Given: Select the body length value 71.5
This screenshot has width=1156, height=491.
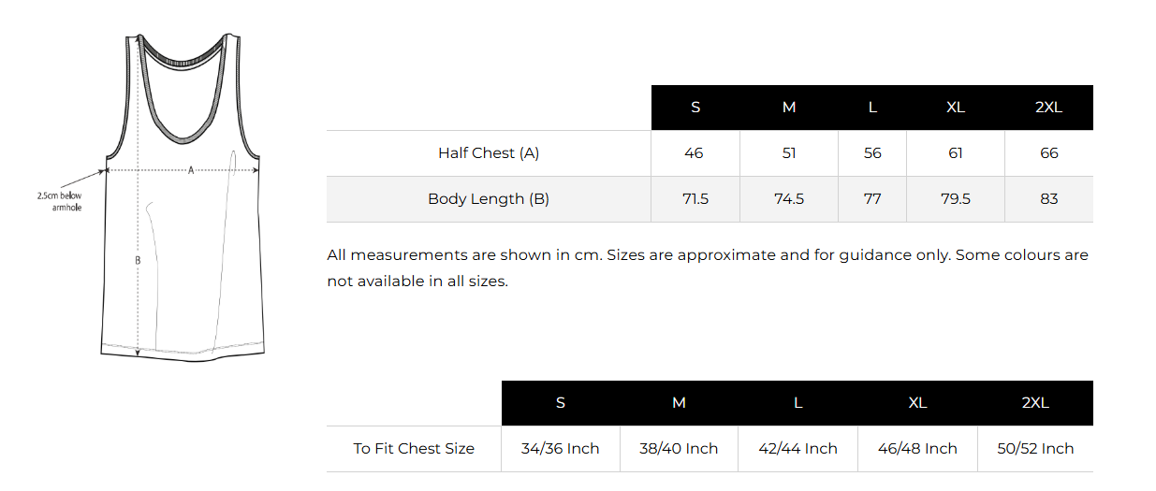Looking at the screenshot, I should tap(695, 199).
